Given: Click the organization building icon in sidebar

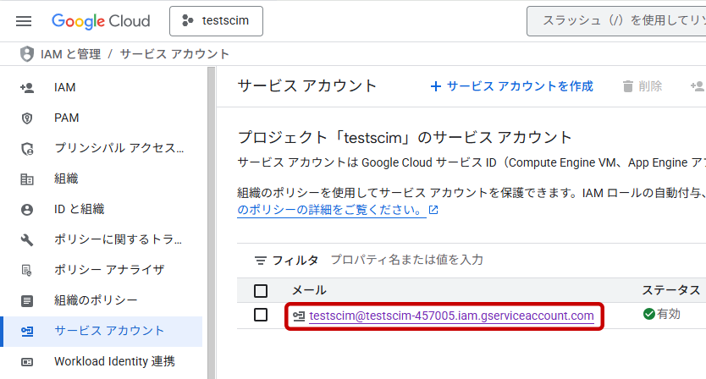Looking at the screenshot, I should (x=27, y=179).
